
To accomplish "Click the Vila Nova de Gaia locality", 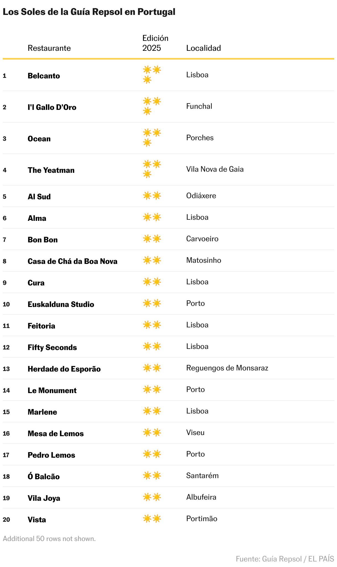I will (x=215, y=169).
